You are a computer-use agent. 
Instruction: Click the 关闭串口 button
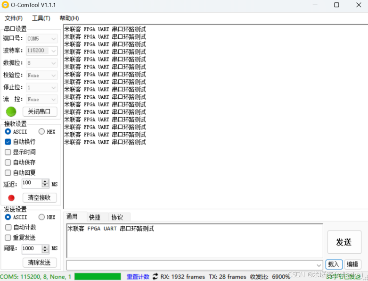(40, 111)
